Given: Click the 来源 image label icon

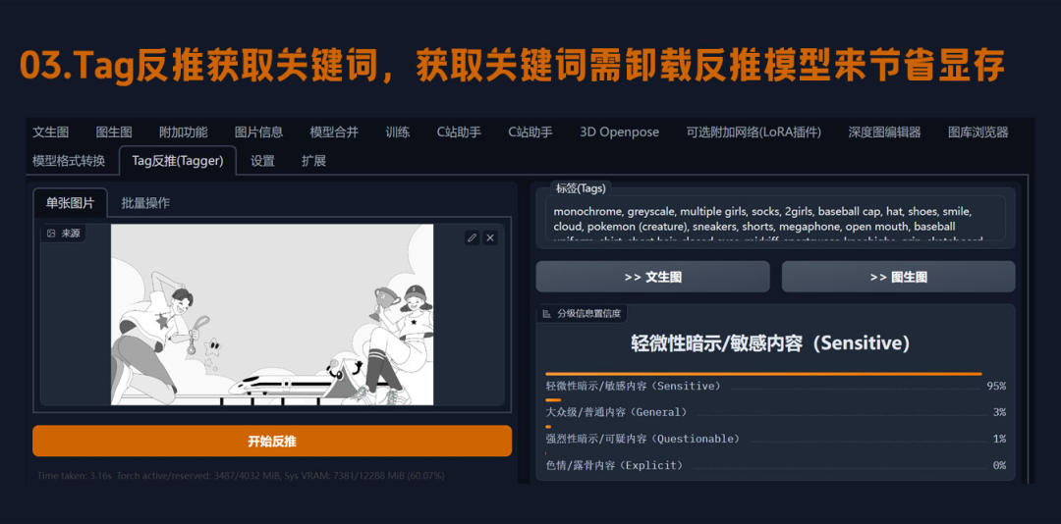Looking at the screenshot, I should pos(51,234).
